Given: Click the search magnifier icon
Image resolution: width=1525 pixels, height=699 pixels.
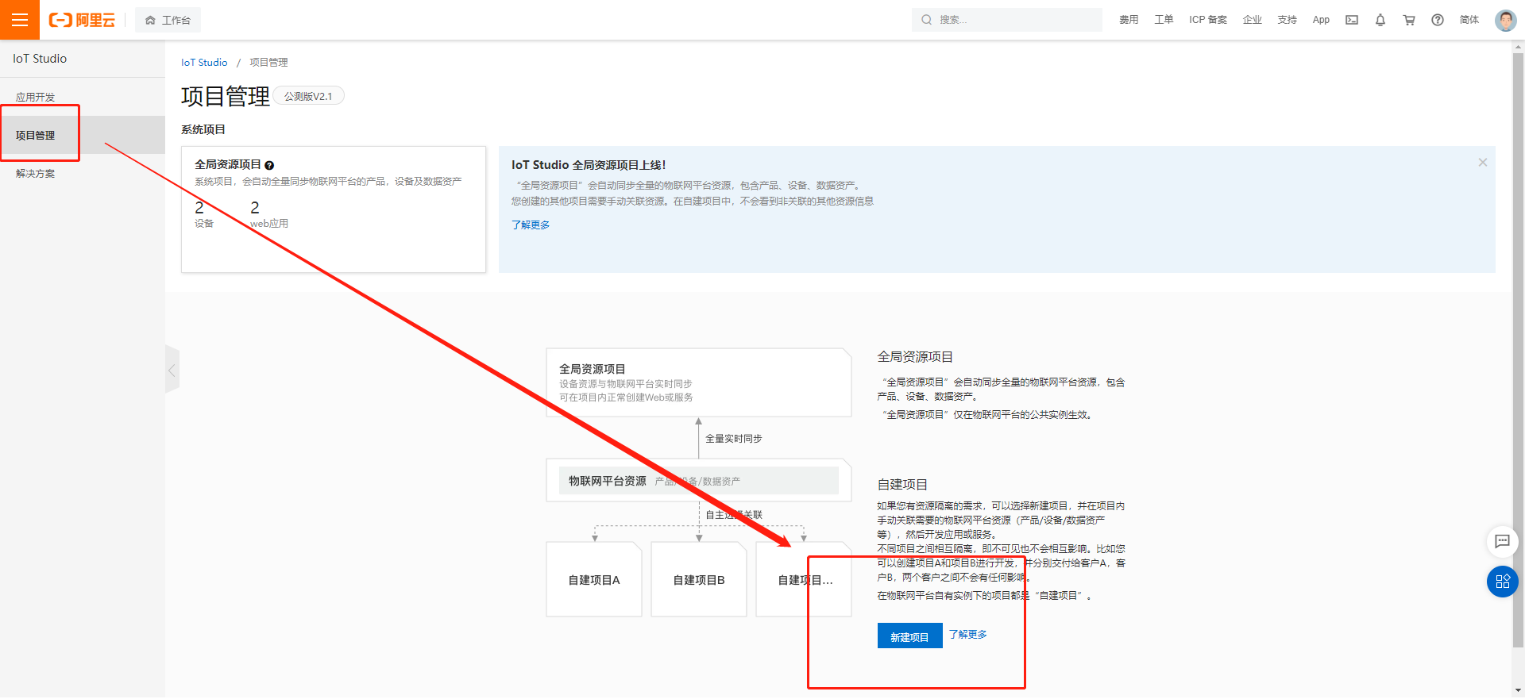Looking at the screenshot, I should click(926, 20).
